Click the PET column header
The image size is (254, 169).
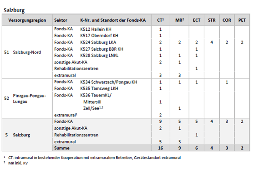pos(242,20)
